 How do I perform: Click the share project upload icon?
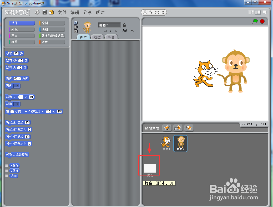pos(51,12)
